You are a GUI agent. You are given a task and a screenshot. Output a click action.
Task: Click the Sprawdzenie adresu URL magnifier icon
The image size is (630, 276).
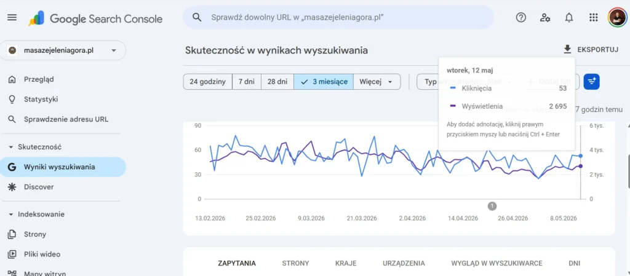pos(12,119)
